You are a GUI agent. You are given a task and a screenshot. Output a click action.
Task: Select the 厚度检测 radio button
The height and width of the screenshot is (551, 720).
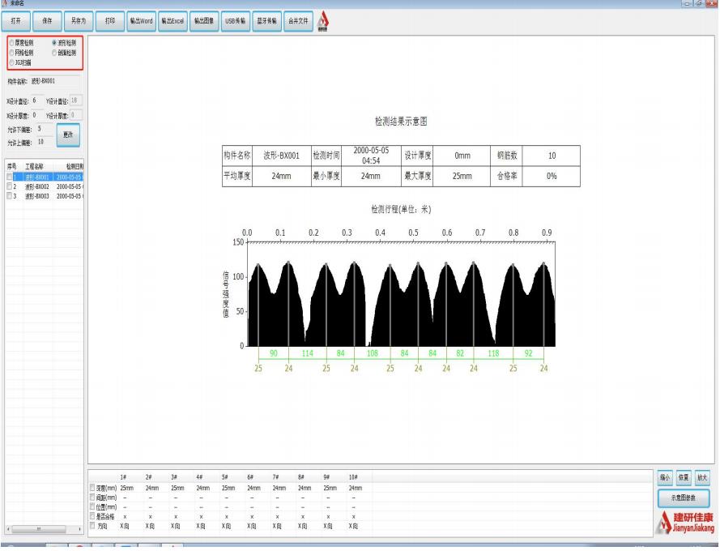point(11,42)
